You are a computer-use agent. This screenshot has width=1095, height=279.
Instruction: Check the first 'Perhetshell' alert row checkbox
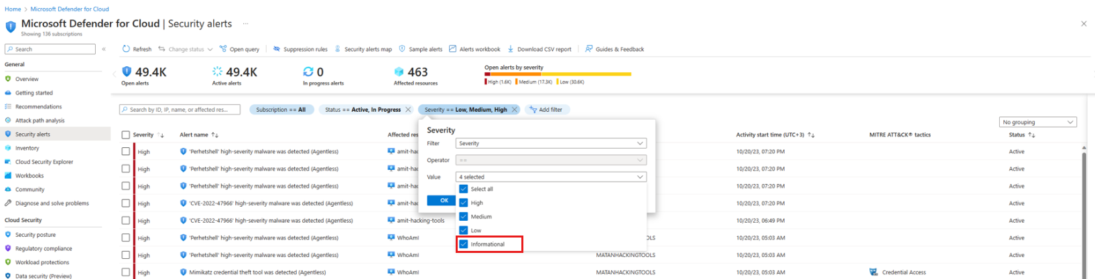click(x=126, y=151)
